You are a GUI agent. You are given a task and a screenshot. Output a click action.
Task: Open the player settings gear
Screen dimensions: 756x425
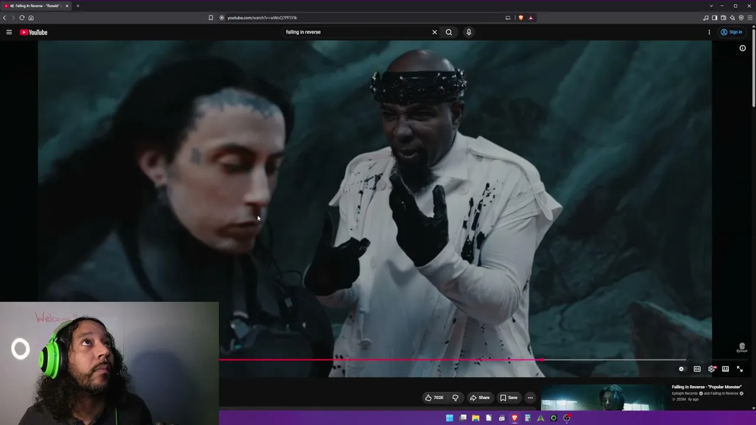(x=712, y=369)
